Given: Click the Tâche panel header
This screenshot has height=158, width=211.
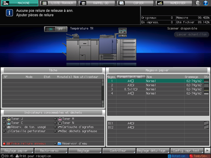Looking at the screenshot, I should point(53,70).
